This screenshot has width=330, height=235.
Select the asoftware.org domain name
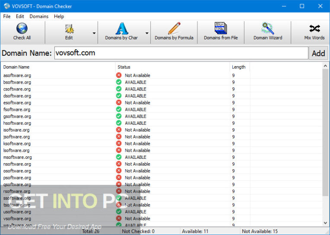17,76
